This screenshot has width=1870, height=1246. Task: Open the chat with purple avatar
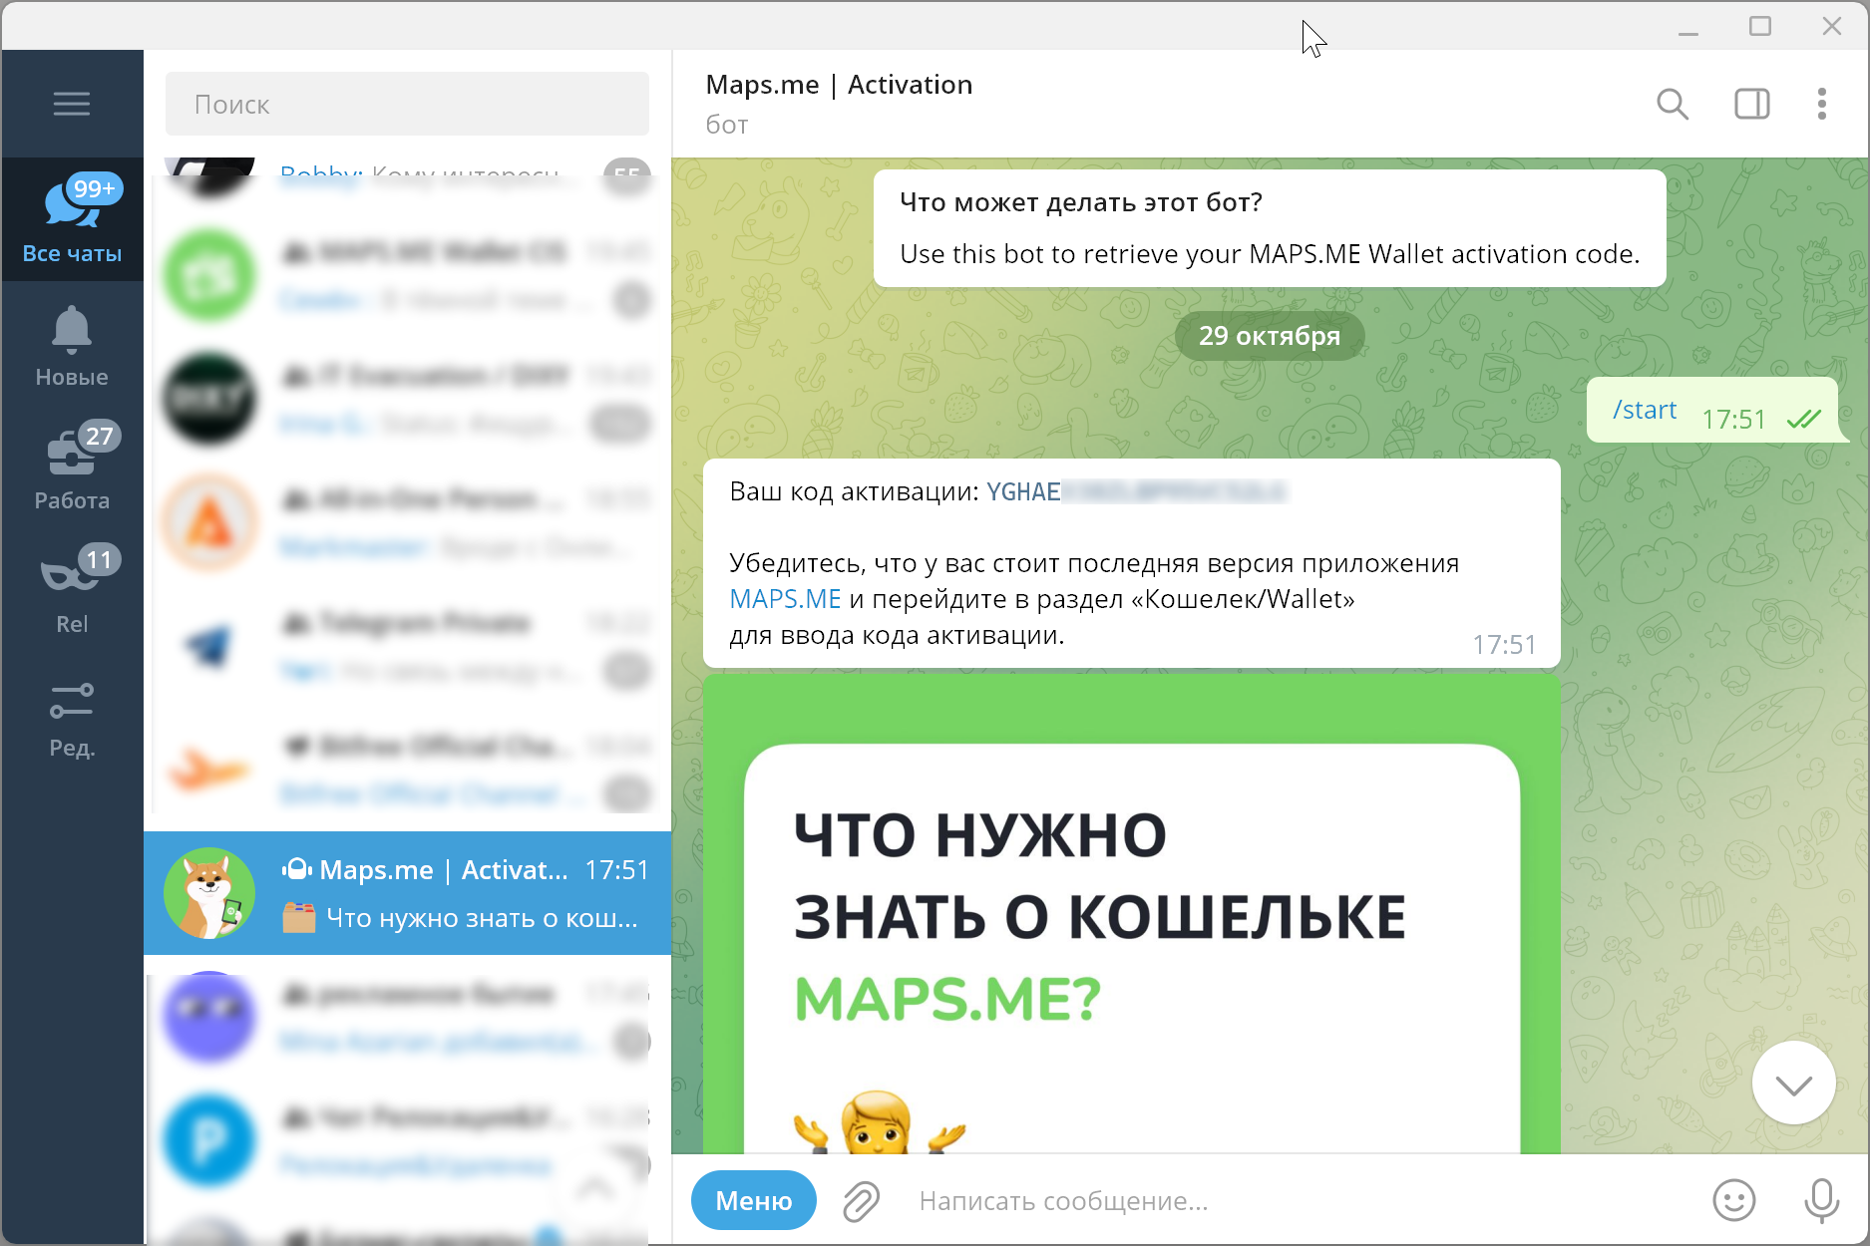pos(408,1017)
